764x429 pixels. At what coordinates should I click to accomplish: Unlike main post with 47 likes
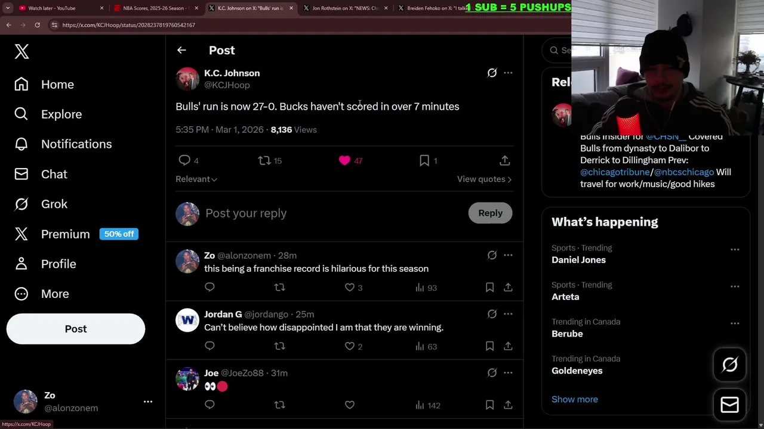[x=344, y=160]
